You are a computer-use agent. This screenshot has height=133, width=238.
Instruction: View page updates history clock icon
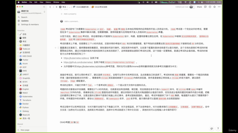[210, 7]
